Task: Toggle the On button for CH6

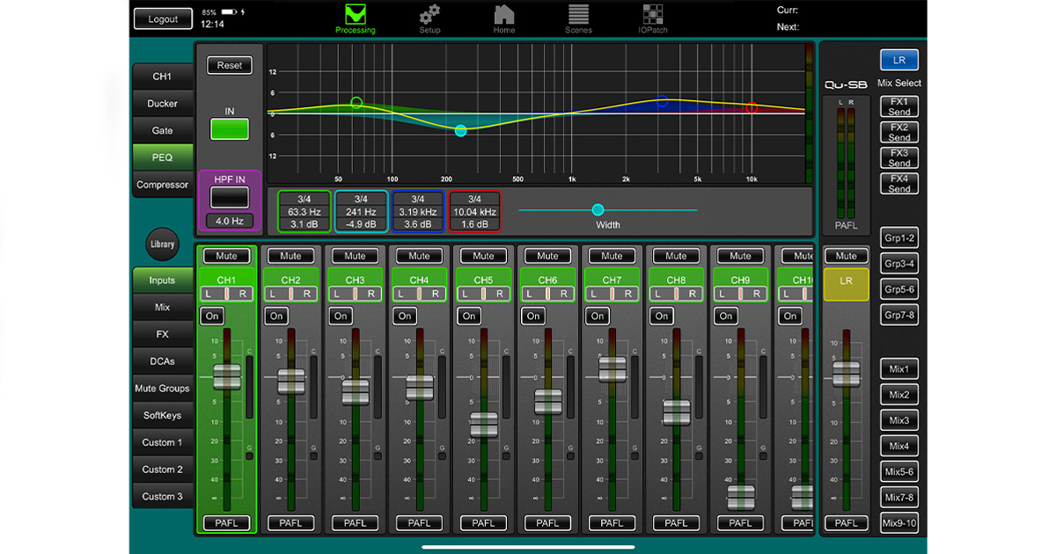Action: click(533, 316)
